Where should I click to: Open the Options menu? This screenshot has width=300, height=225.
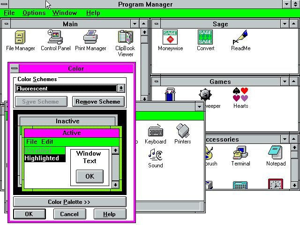click(34, 13)
